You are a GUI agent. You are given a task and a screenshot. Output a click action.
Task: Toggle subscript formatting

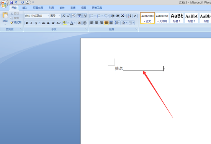point(48,23)
